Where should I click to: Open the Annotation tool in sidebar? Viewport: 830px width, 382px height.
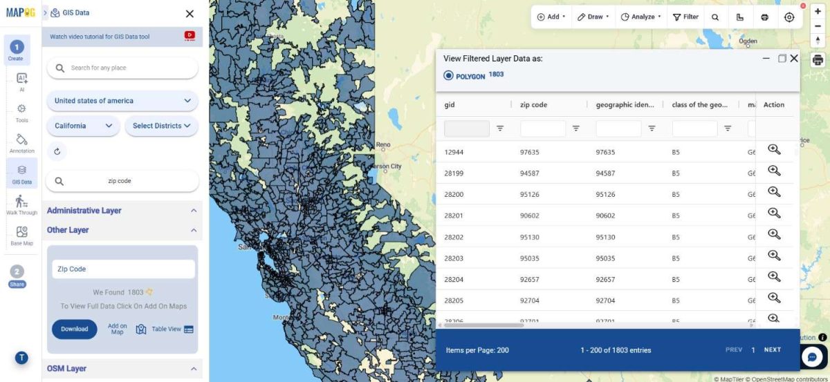coord(21,143)
